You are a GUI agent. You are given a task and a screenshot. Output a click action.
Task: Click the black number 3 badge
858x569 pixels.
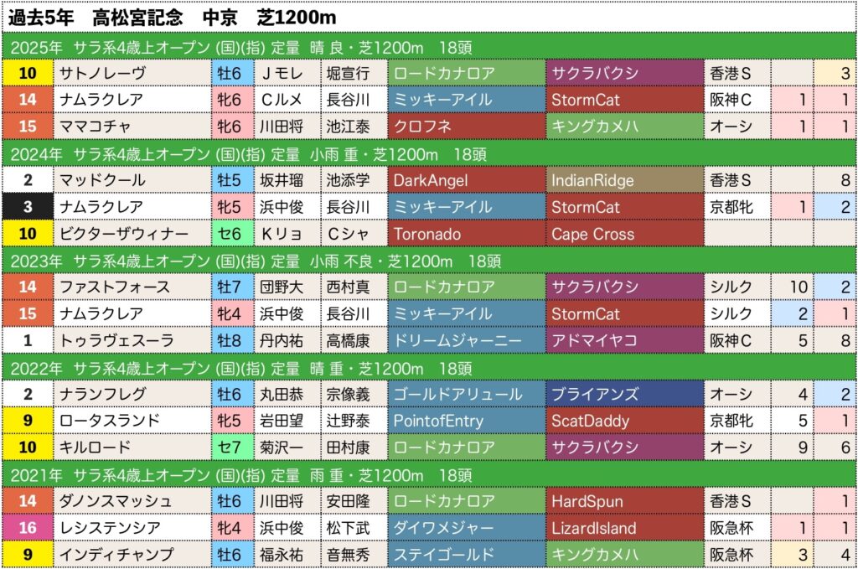coord(28,208)
